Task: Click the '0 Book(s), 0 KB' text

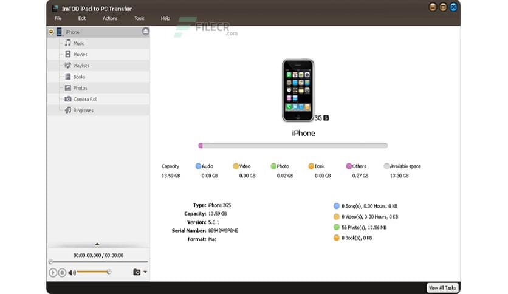Action: click(357, 238)
